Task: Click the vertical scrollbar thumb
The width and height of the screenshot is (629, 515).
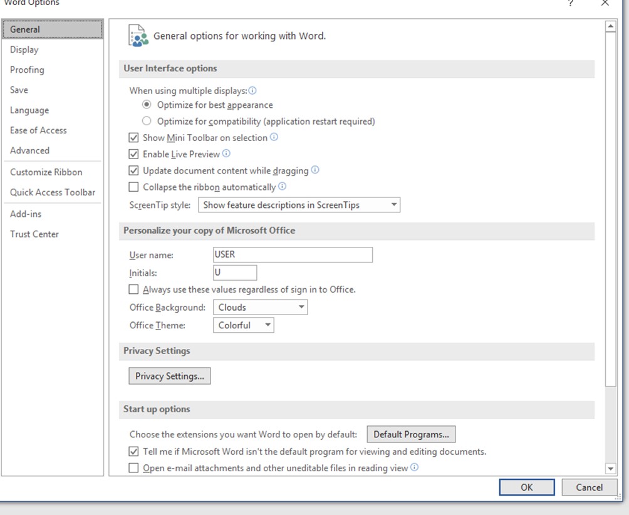Action: 611,209
